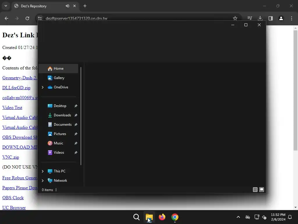
Task: Open Chrome profile menu
Action: tap(281, 18)
